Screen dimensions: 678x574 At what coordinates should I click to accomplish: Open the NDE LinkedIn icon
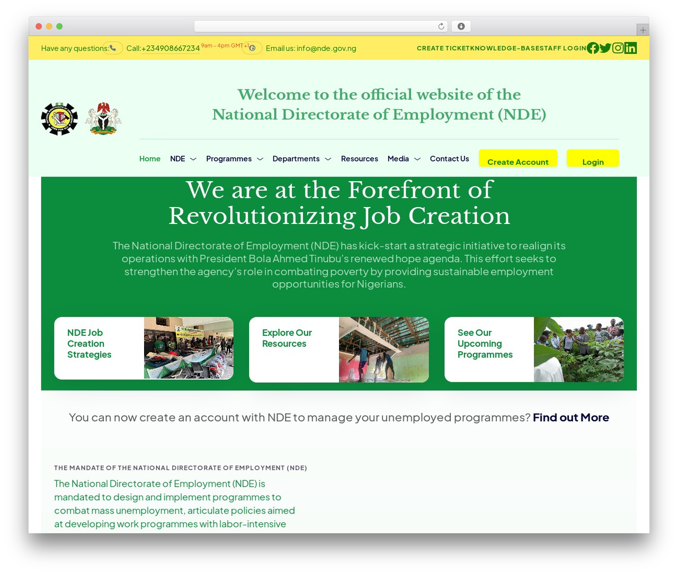(x=630, y=48)
